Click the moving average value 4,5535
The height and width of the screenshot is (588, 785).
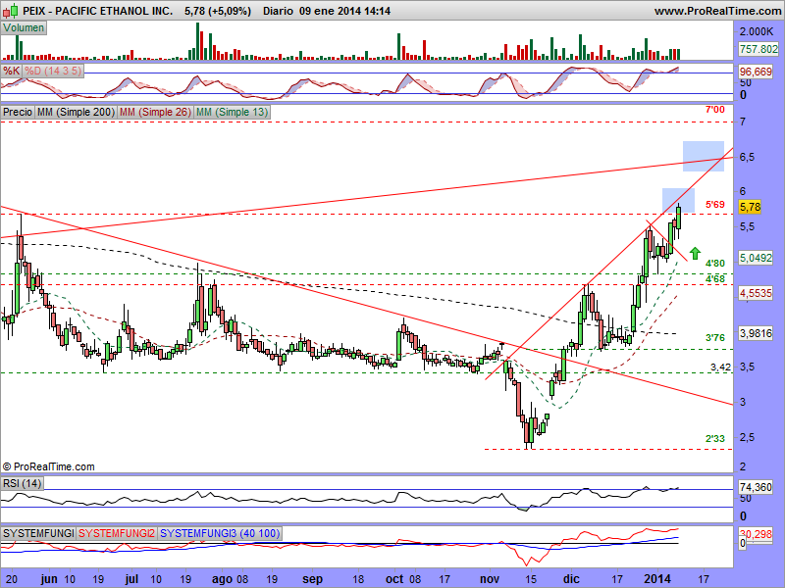pos(756,293)
